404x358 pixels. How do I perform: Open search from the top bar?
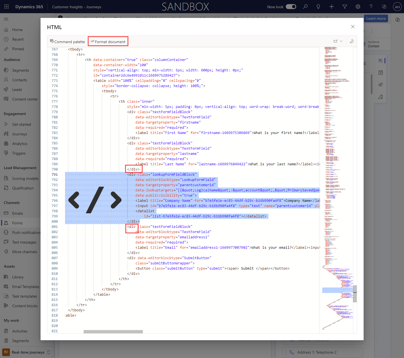305,6
